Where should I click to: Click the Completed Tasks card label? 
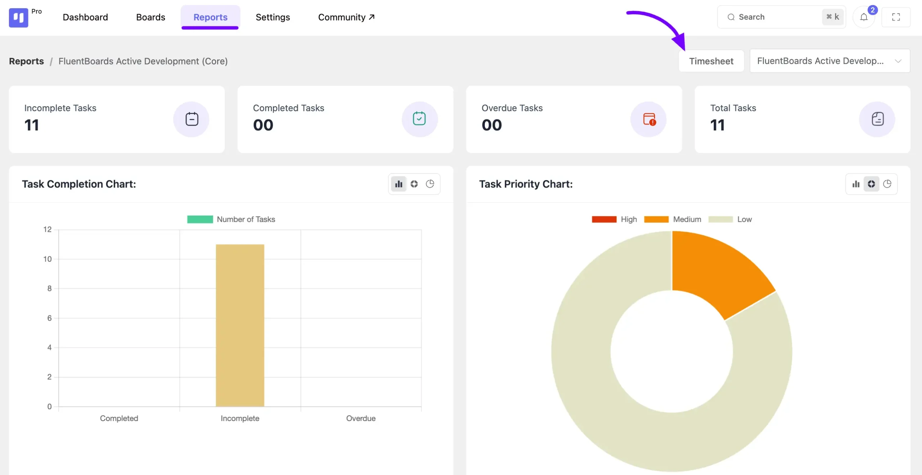(x=288, y=108)
